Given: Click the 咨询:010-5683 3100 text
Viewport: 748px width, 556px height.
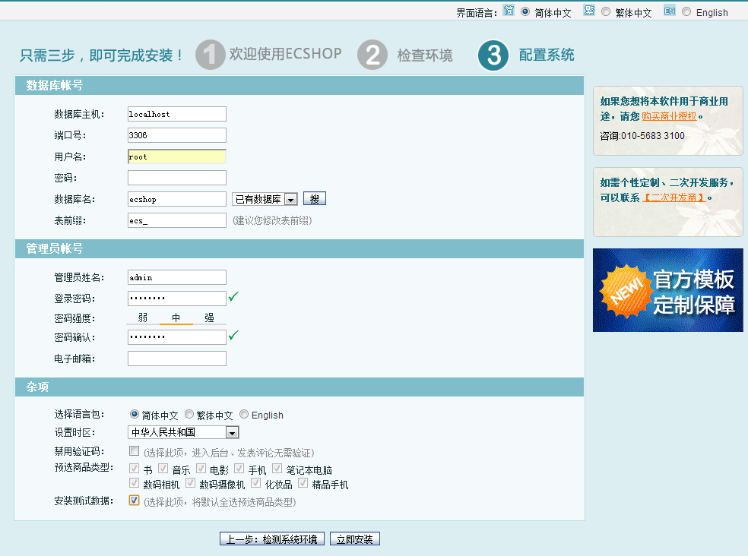Looking at the screenshot, I should click(642, 136).
